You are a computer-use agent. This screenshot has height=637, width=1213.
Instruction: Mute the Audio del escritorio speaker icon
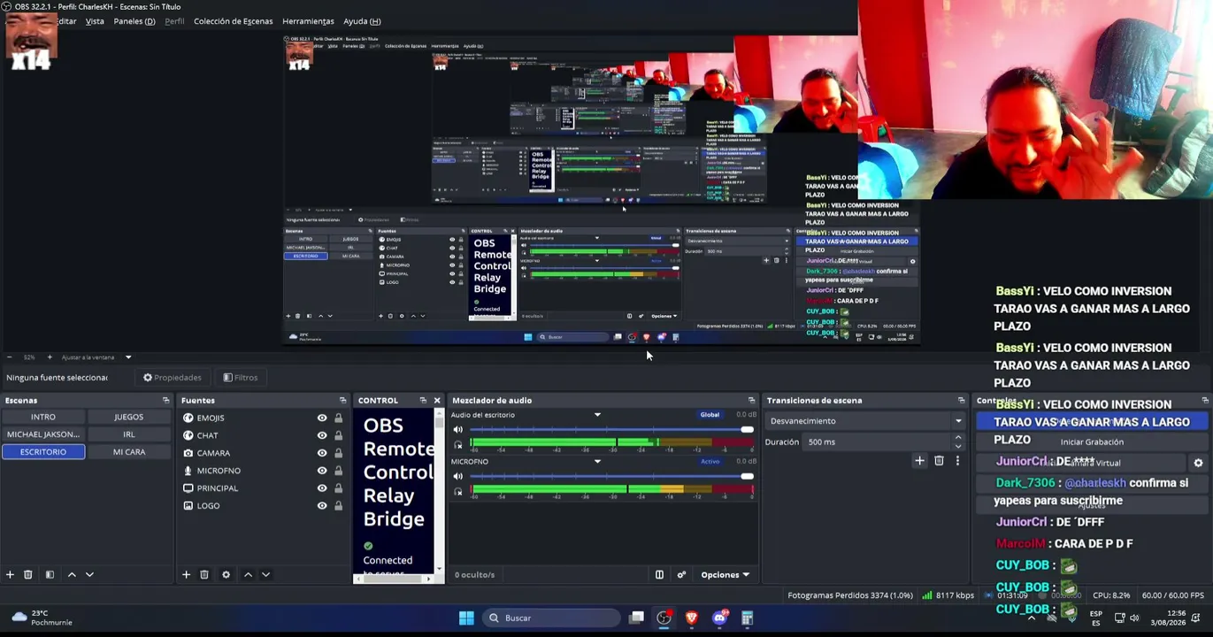pos(457,429)
